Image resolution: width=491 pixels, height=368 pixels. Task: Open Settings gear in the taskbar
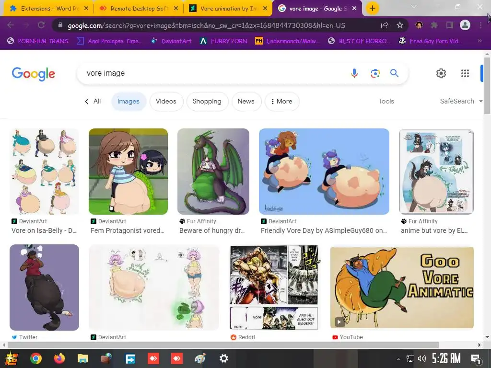[x=223, y=358]
